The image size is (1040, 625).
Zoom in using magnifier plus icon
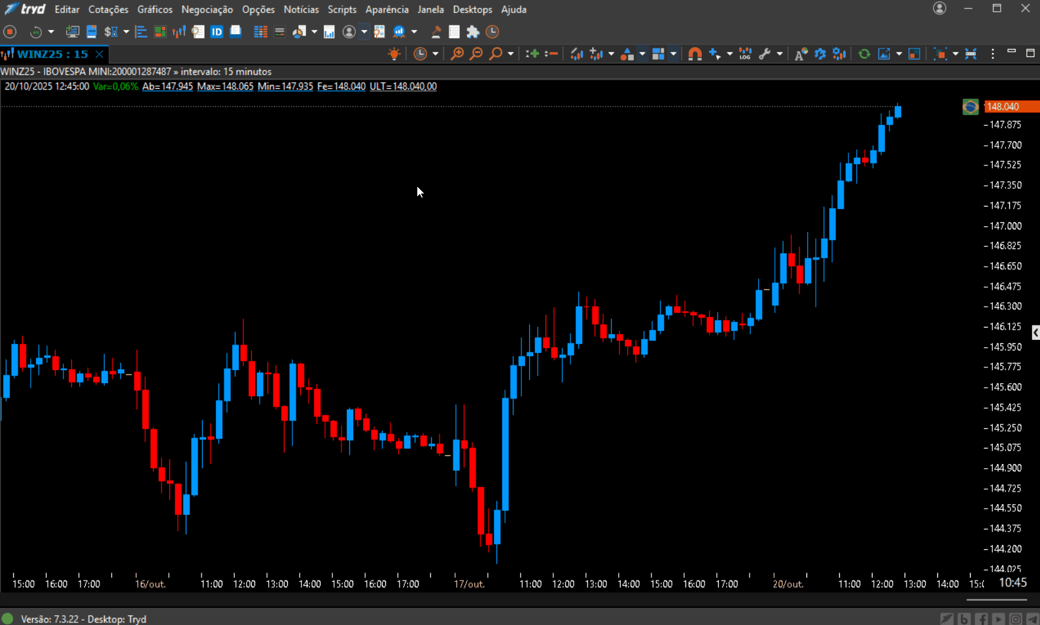[x=457, y=54]
